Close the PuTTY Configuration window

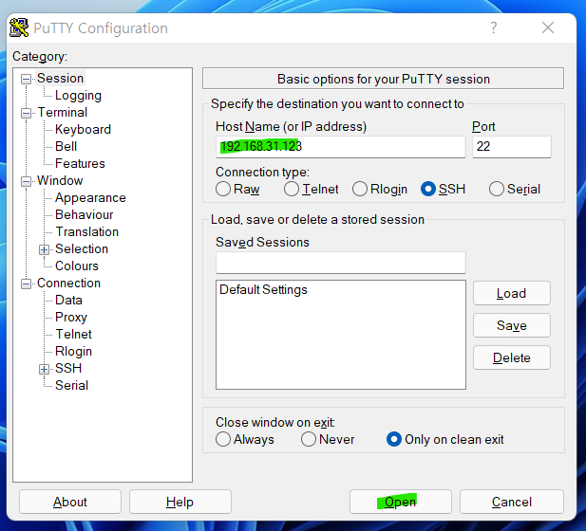point(548,27)
